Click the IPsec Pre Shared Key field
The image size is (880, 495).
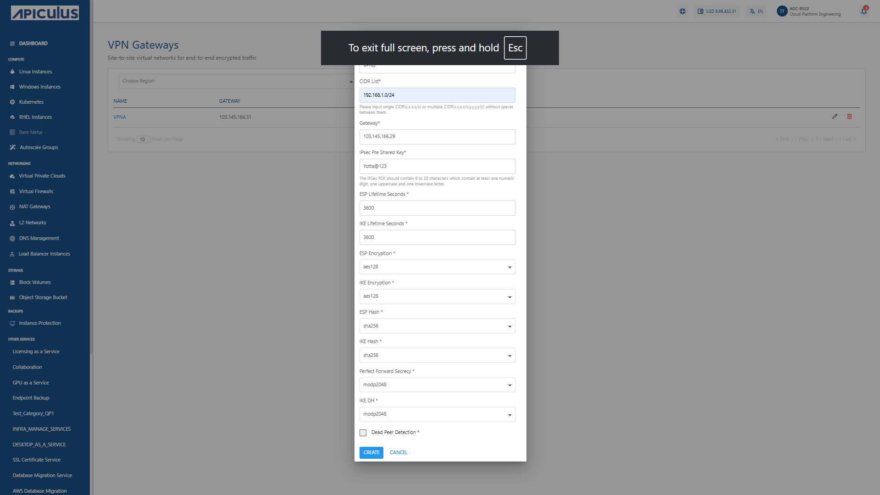click(x=437, y=166)
